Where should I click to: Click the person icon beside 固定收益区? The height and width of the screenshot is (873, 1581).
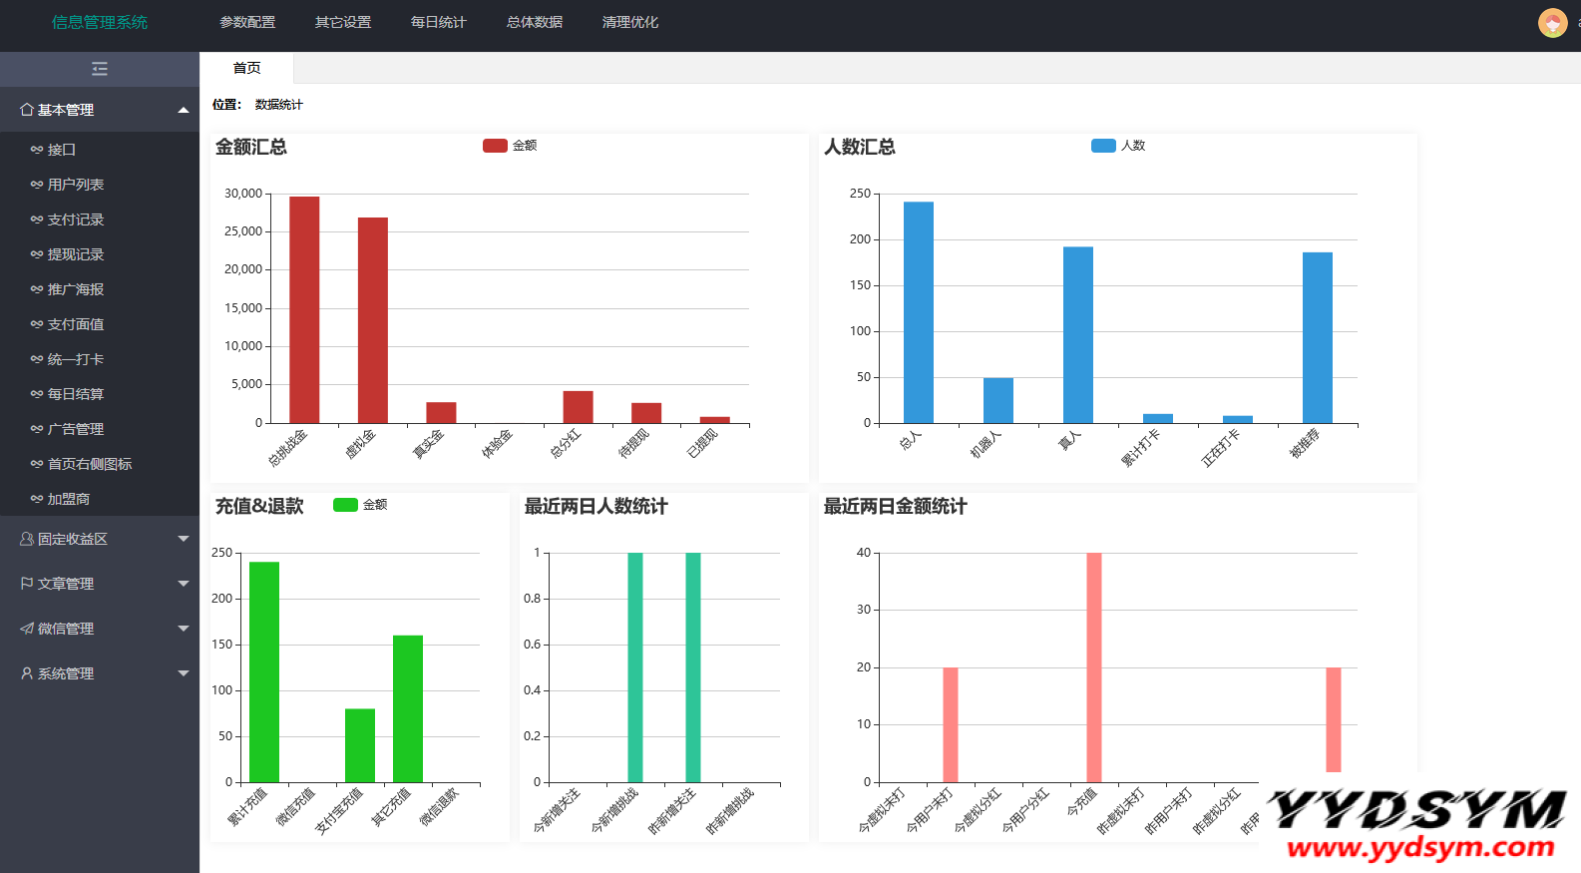(x=27, y=539)
